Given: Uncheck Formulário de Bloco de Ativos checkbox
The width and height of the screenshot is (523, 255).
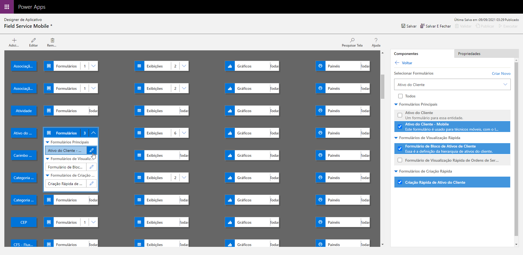Looking at the screenshot, I should pyautogui.click(x=400, y=149).
